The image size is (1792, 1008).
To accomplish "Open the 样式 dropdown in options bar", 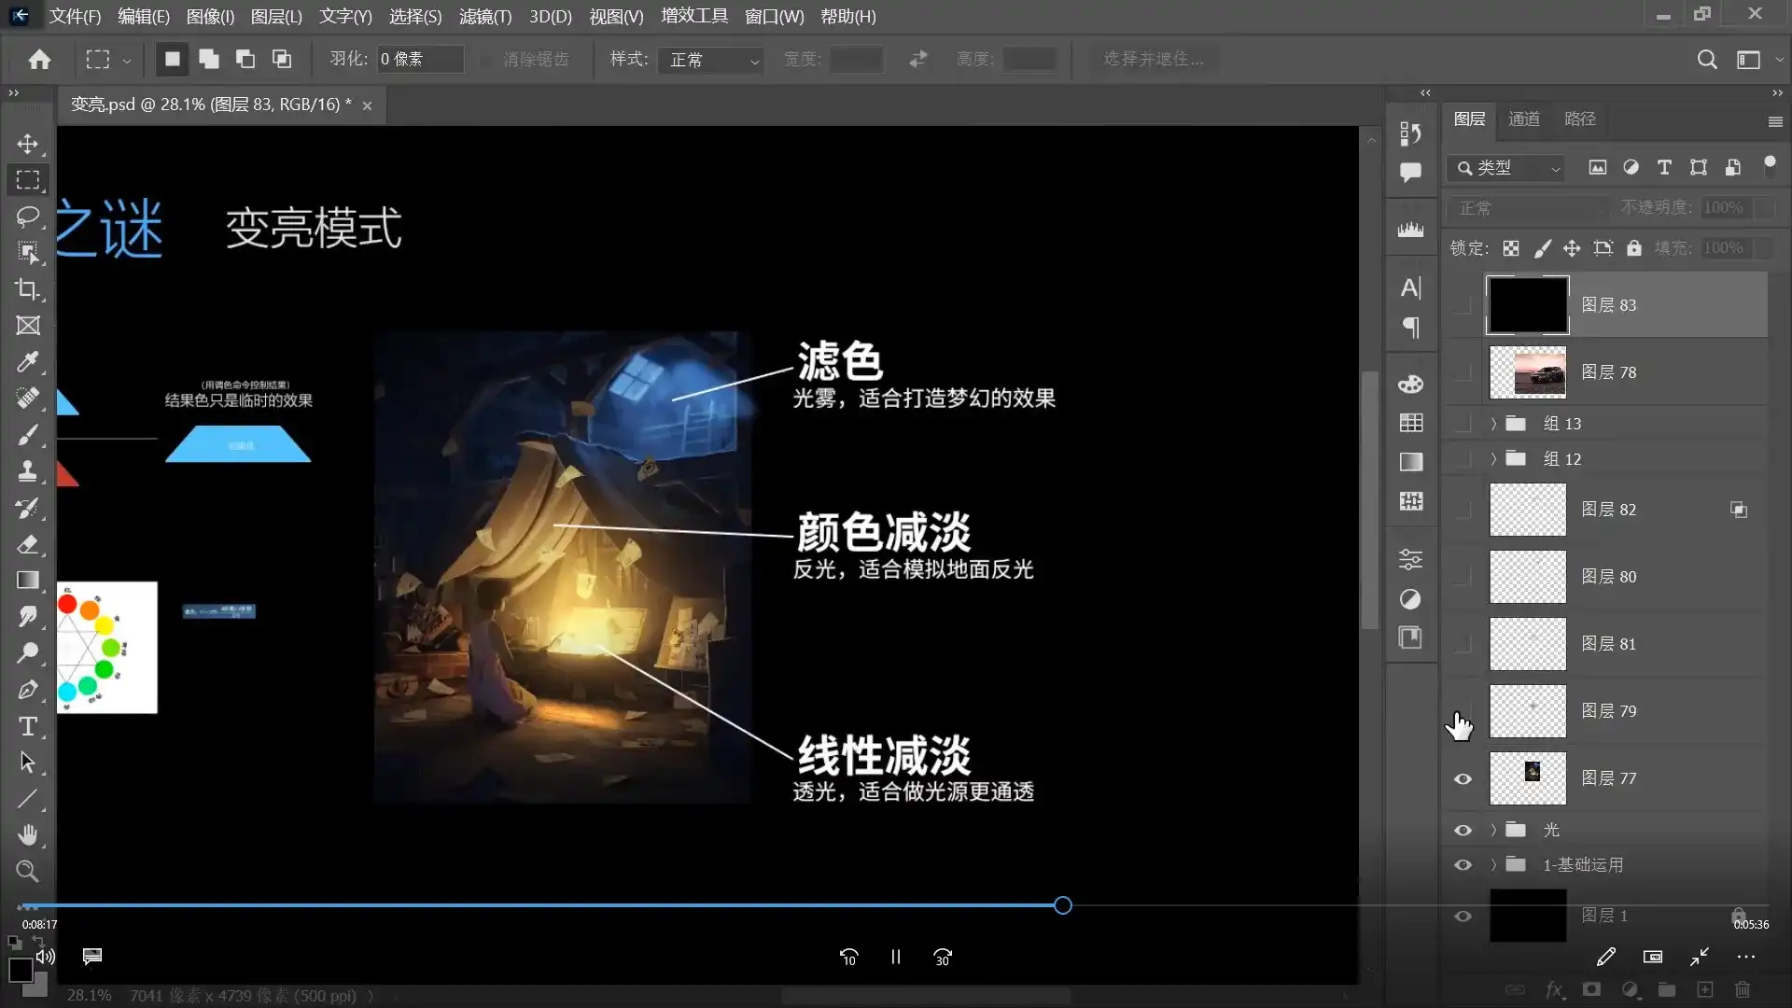I will 711,59.
